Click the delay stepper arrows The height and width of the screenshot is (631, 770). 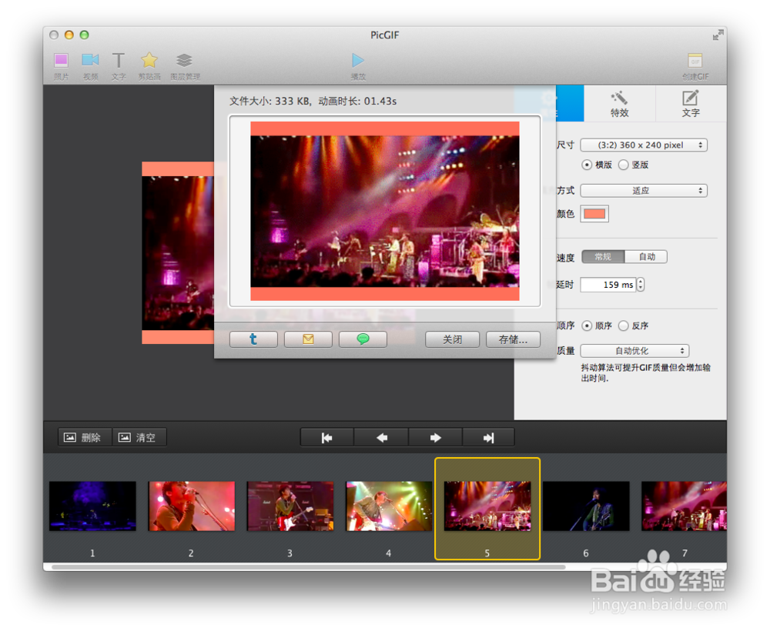pos(641,285)
